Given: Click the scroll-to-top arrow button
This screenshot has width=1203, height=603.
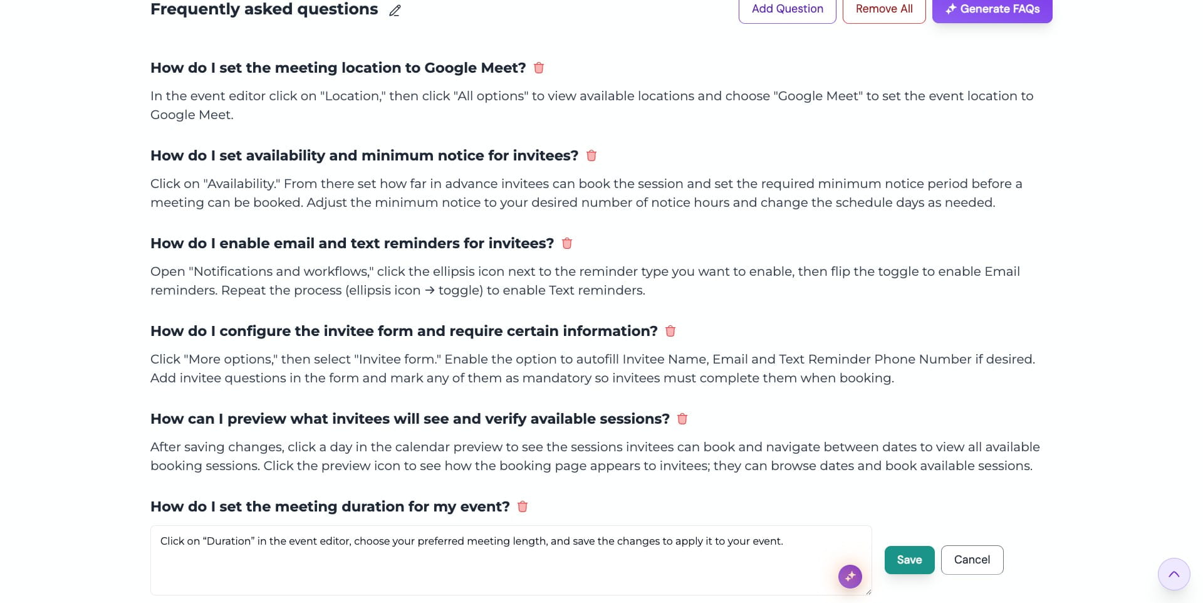Looking at the screenshot, I should (x=1174, y=574).
